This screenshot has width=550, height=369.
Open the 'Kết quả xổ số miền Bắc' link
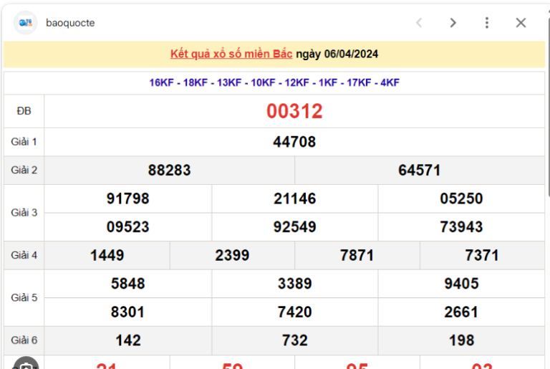pos(231,54)
